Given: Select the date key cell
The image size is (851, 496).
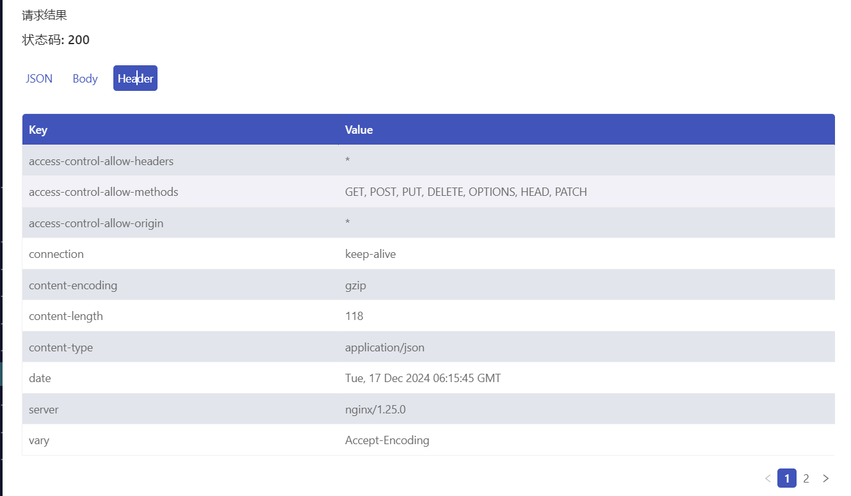Looking at the screenshot, I should click(x=181, y=378).
